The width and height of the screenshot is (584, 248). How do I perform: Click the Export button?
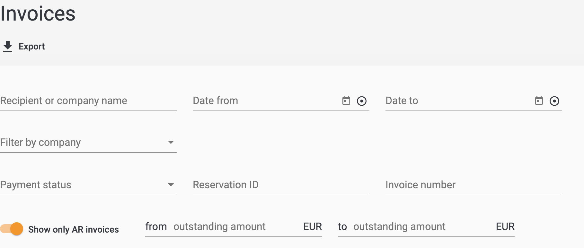[x=24, y=46]
